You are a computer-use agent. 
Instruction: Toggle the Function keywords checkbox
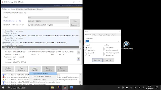pos(104,50)
